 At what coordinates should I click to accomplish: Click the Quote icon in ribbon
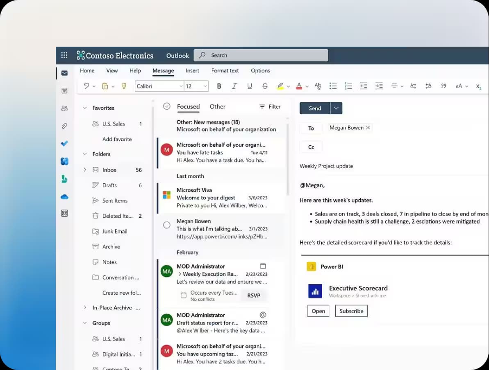click(444, 86)
